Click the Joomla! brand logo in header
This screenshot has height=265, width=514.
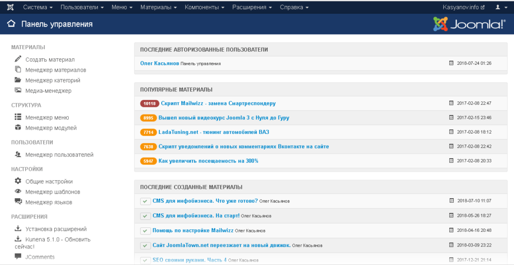click(x=470, y=24)
